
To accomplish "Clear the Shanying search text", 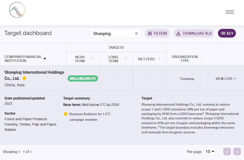I will [136, 33].
